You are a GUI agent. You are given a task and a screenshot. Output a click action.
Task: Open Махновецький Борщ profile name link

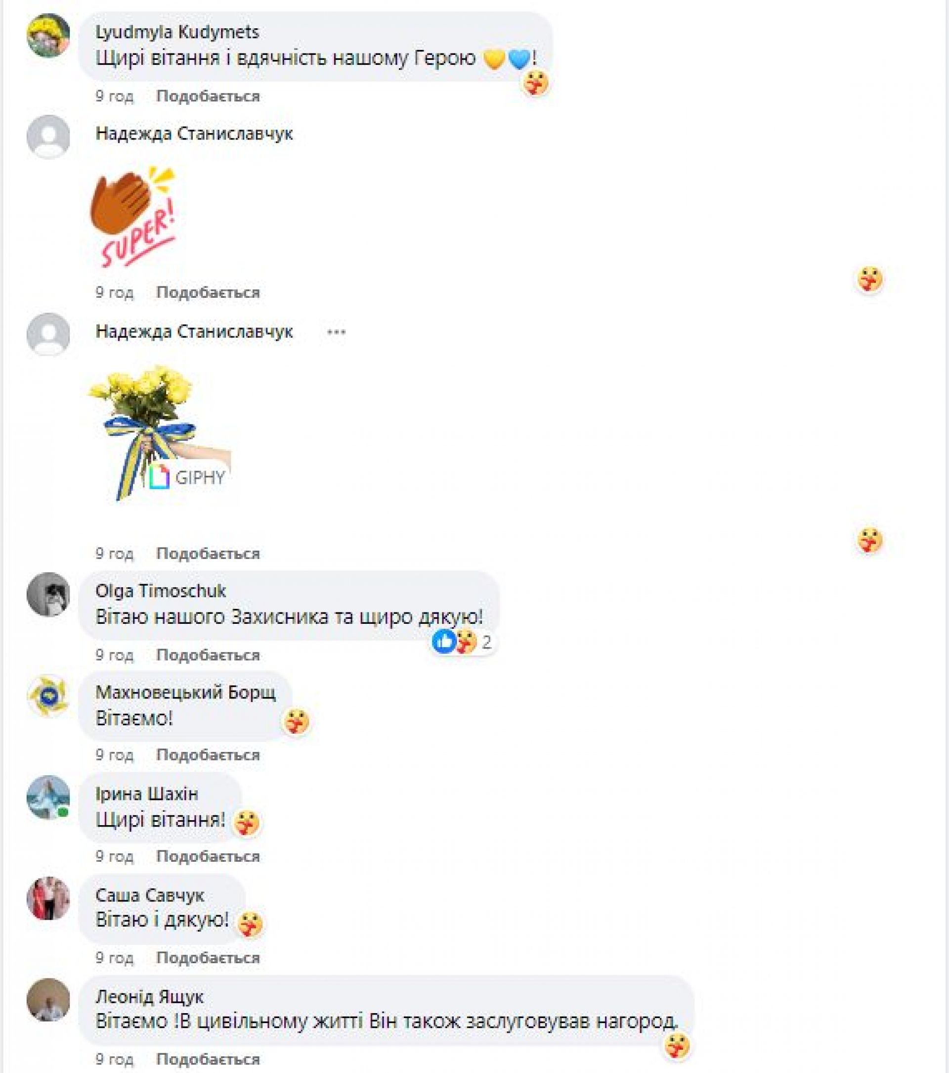tap(185, 693)
